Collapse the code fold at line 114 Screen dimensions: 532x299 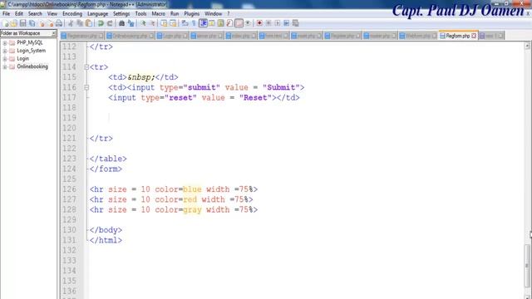[x=86, y=67]
